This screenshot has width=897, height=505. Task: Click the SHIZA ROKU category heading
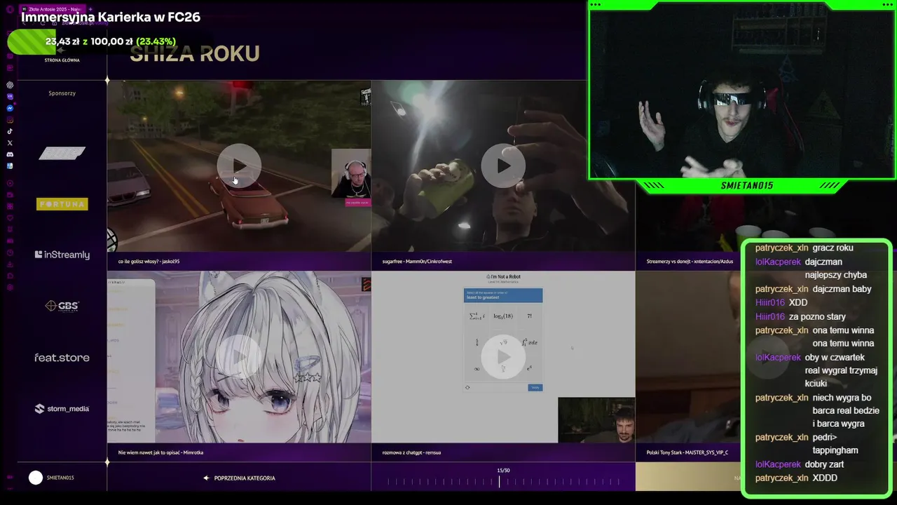(195, 54)
